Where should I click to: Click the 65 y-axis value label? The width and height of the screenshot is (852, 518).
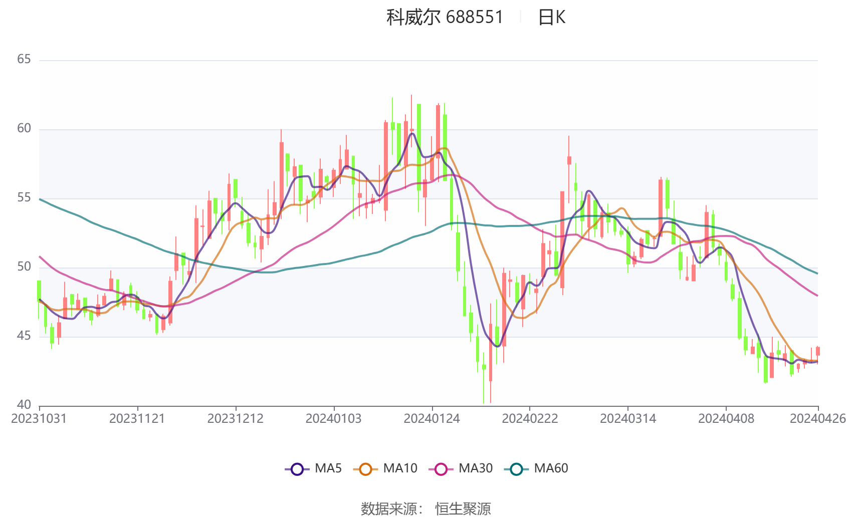(24, 60)
